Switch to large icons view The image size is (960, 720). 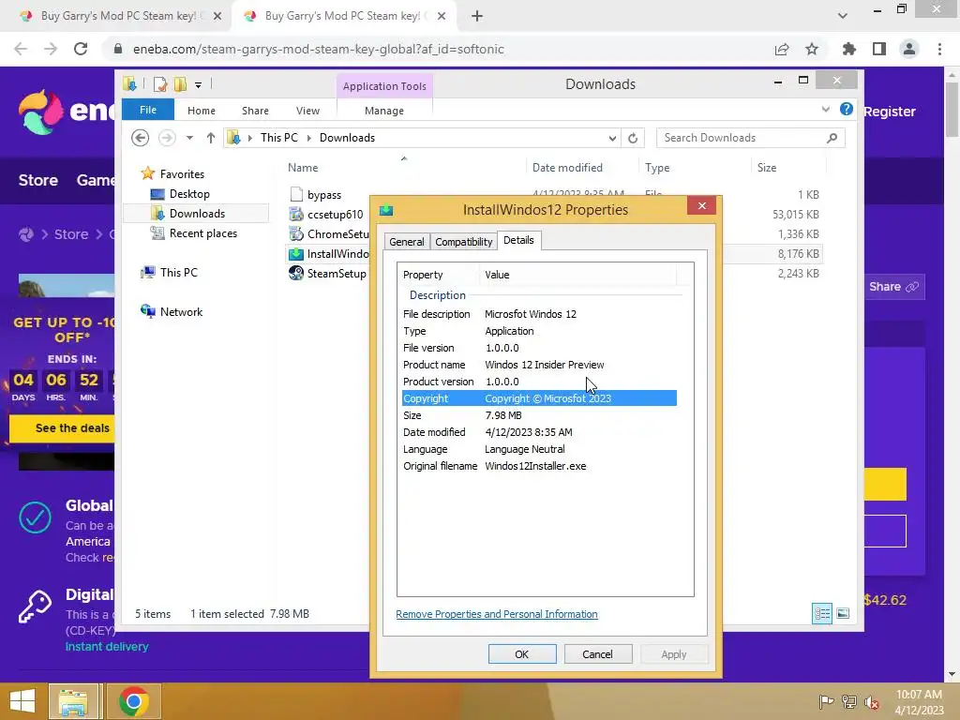(x=843, y=613)
